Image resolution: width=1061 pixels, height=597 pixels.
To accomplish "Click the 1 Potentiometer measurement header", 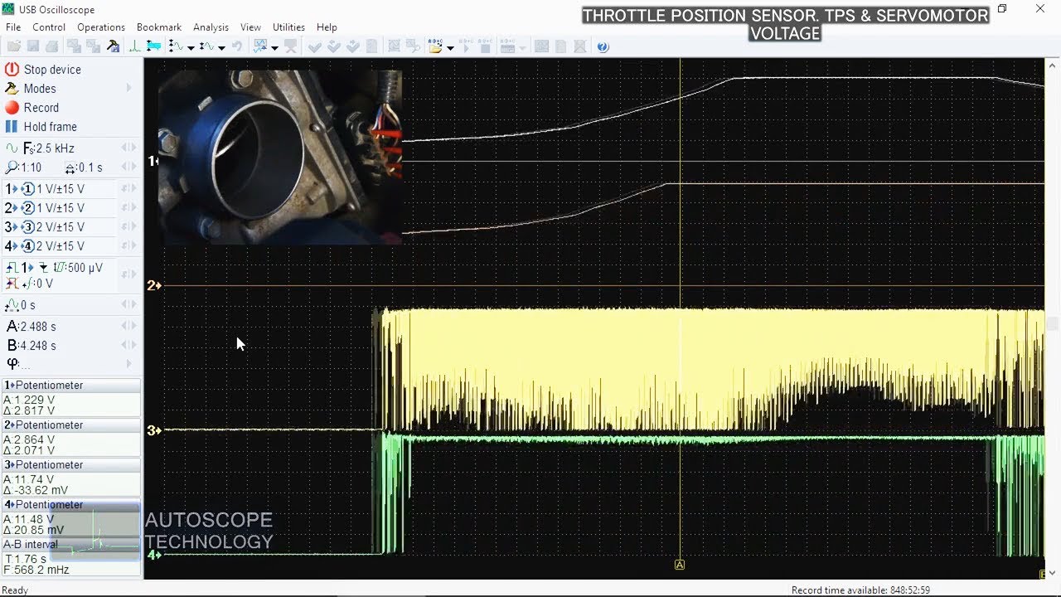I will [71, 386].
